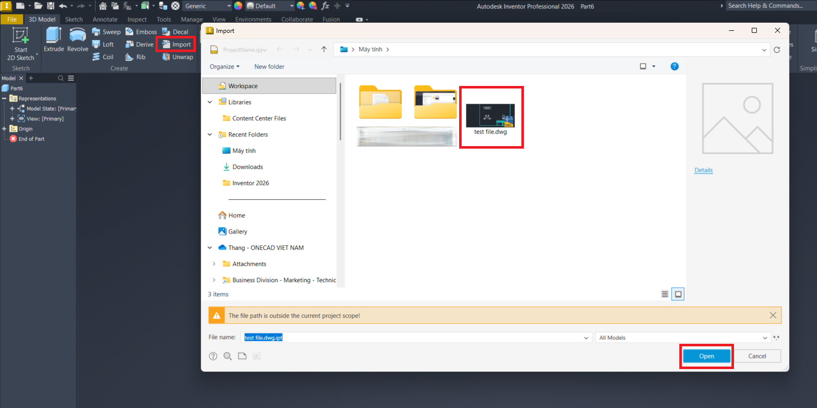817x408 pixels.
Task: Switch file list to large icons view
Action: tap(678, 294)
